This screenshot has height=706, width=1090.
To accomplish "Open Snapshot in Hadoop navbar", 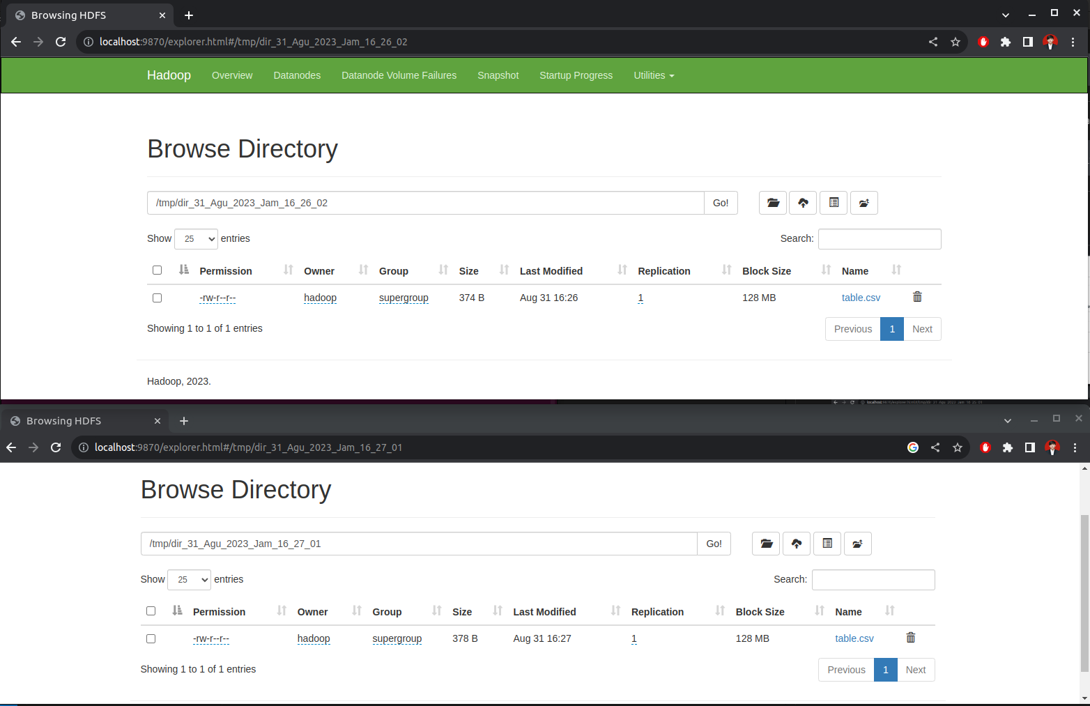I will (x=498, y=75).
